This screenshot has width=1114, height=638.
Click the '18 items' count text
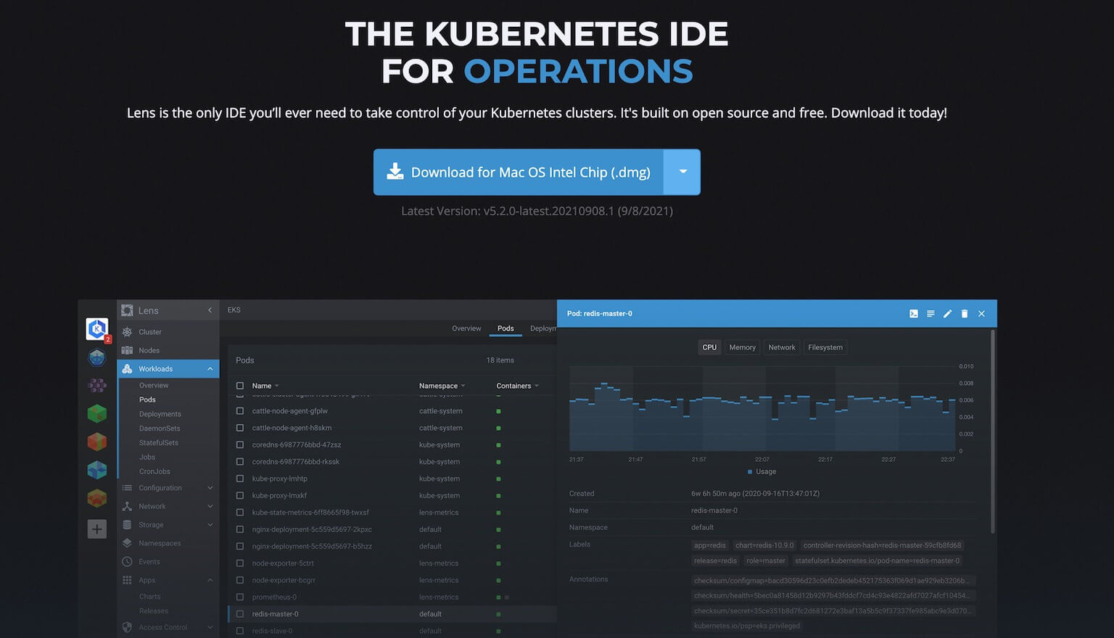point(500,360)
